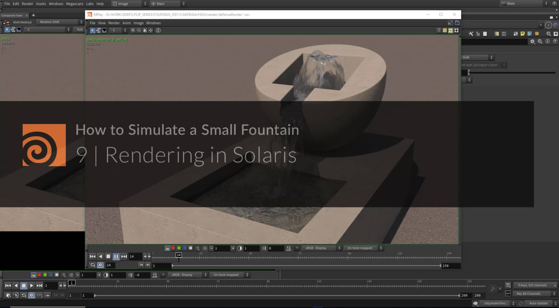
Task: Open the Un-tone-mapped dropdown
Action: coord(361,248)
